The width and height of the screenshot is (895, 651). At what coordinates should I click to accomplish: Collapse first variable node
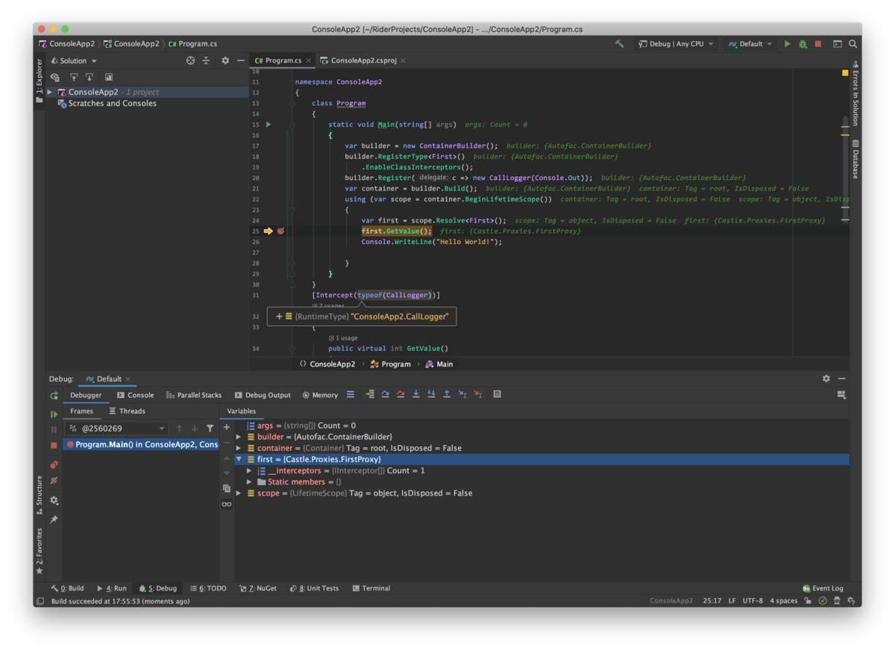(239, 459)
